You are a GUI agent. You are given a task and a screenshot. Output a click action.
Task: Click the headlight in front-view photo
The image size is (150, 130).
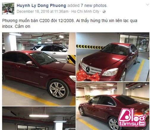coord(110,72)
